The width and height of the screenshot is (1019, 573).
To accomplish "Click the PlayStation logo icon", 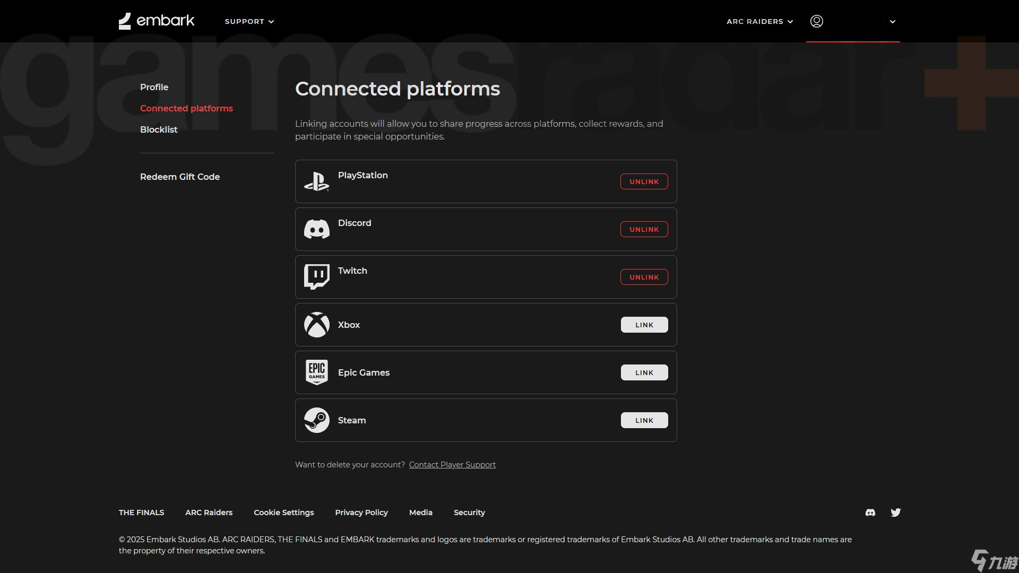I will (x=316, y=181).
